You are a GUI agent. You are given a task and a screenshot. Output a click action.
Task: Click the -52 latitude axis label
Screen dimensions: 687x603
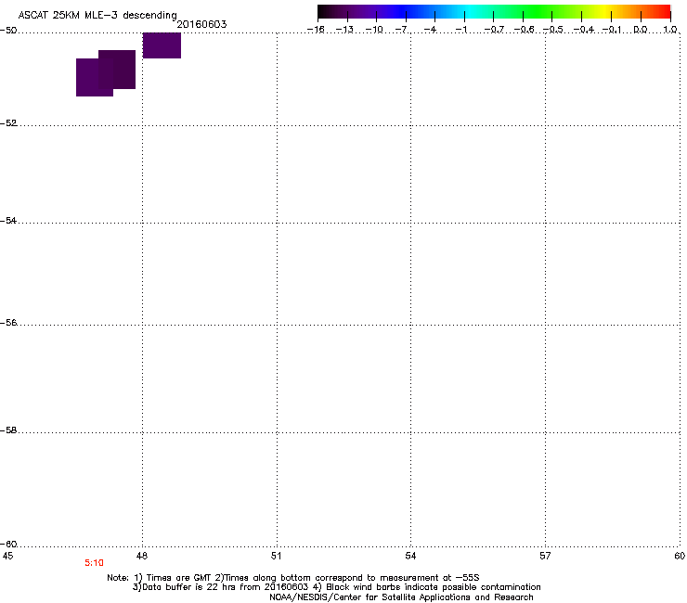[8, 123]
